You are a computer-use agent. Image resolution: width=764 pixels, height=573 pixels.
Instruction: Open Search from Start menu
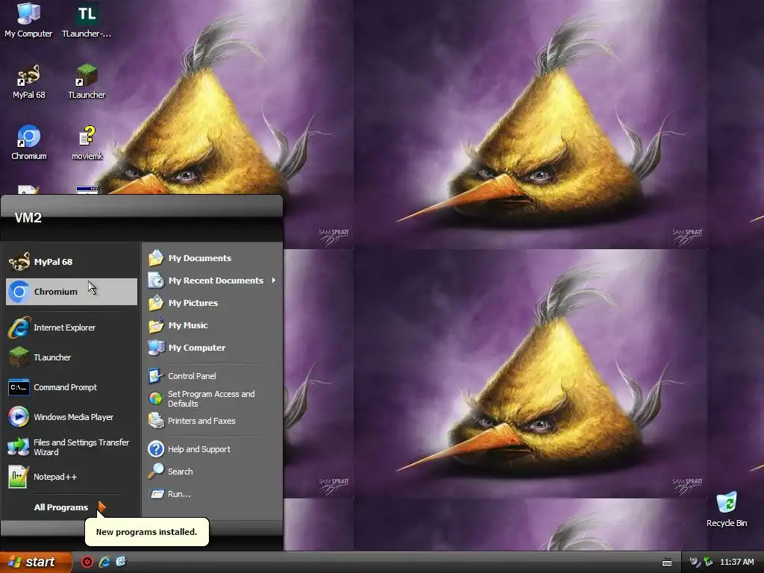pos(213,472)
